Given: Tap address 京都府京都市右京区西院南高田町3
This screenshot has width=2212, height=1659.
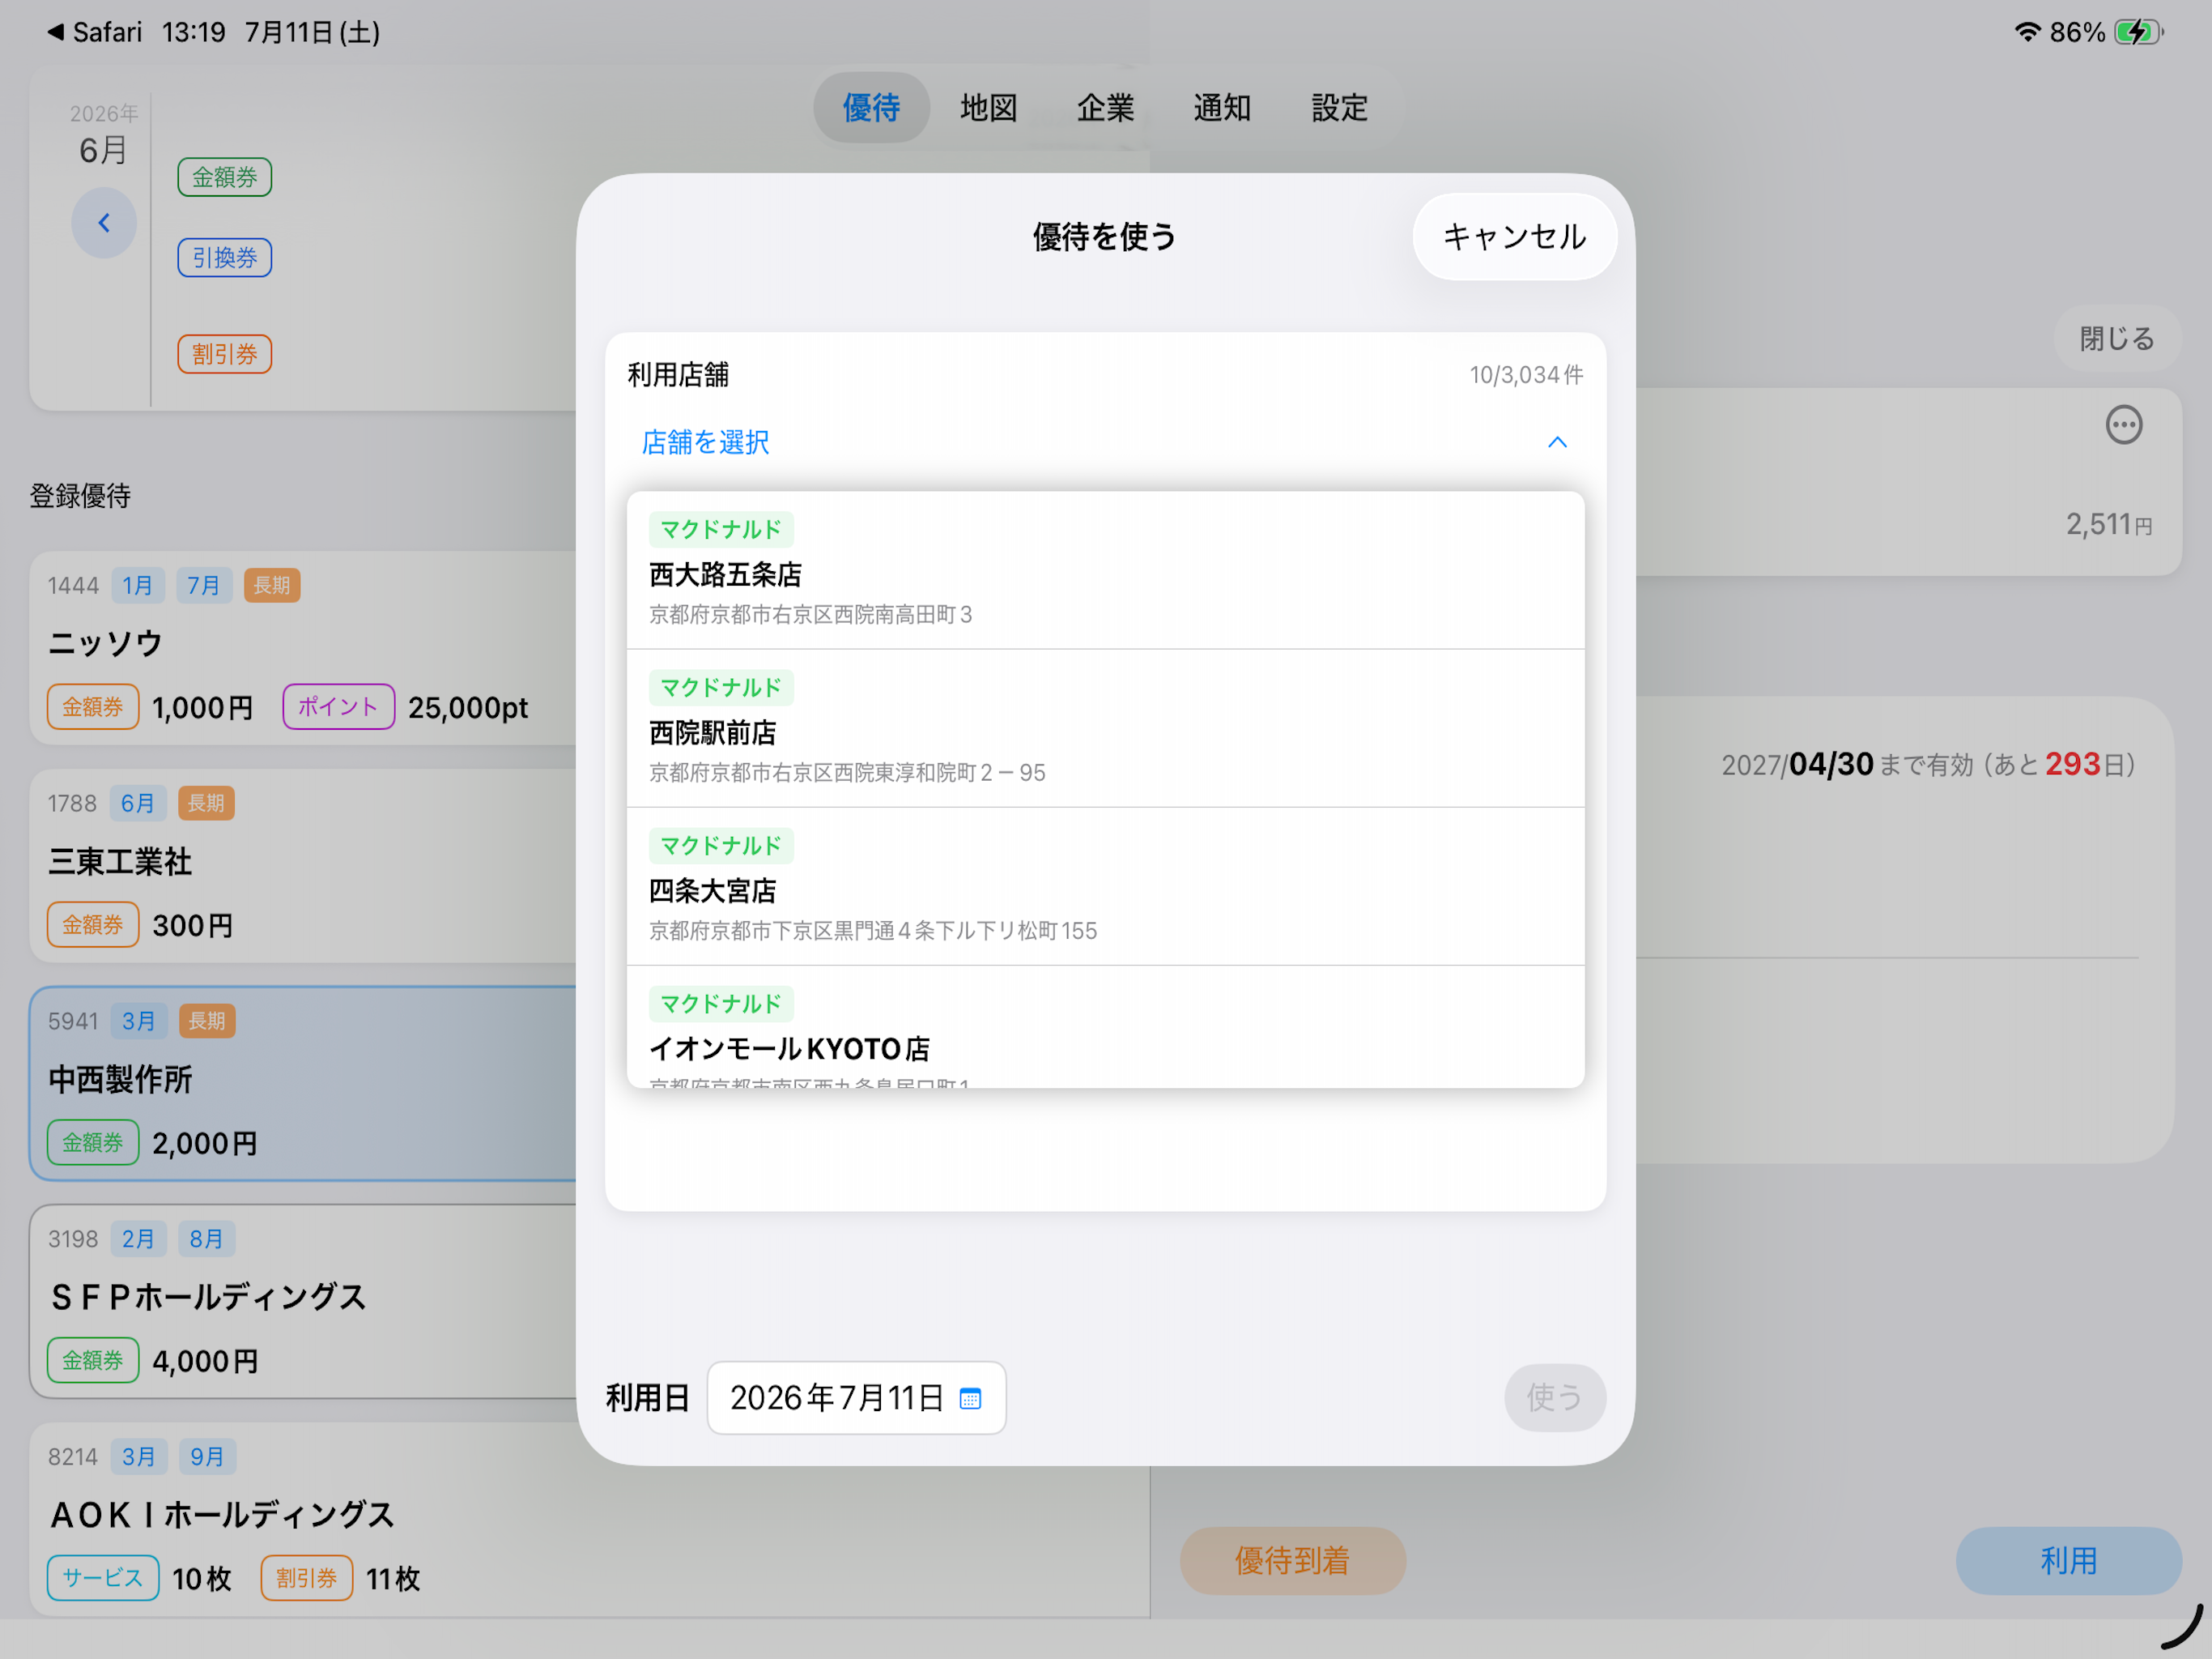Looking at the screenshot, I should 811,614.
